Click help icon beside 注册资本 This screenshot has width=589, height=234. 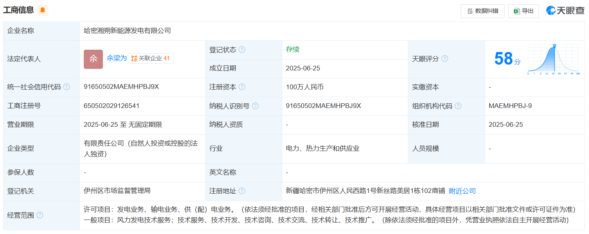[242, 87]
